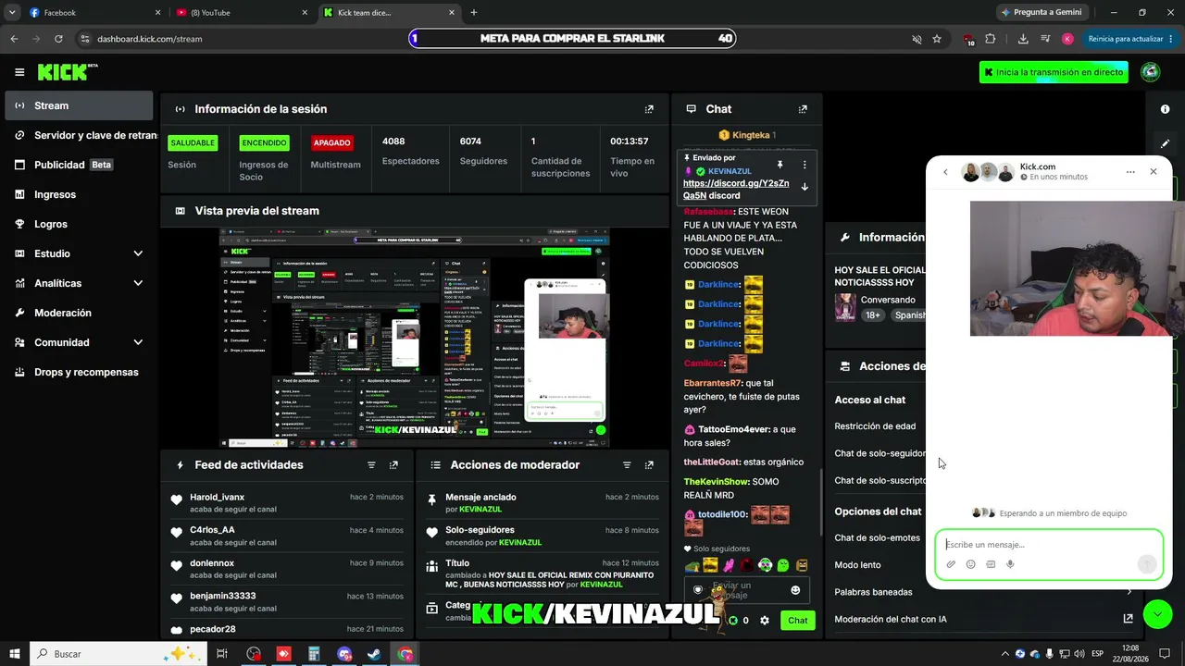The image size is (1185, 666).
Task: Click the pencil edit icon on right sidebar
Action: 1165,143
